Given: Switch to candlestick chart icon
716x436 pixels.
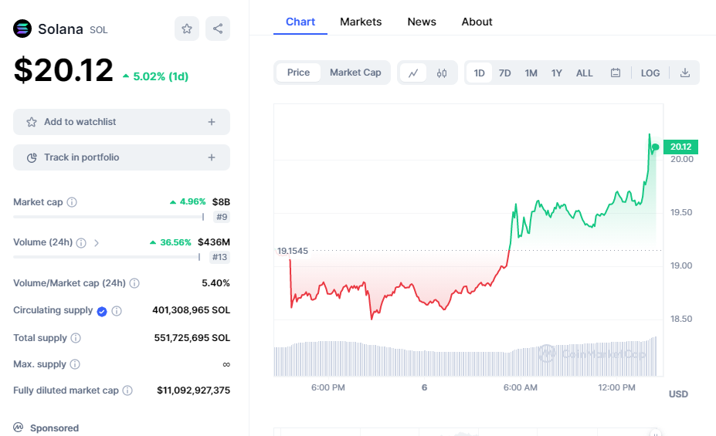Looking at the screenshot, I should point(442,73).
